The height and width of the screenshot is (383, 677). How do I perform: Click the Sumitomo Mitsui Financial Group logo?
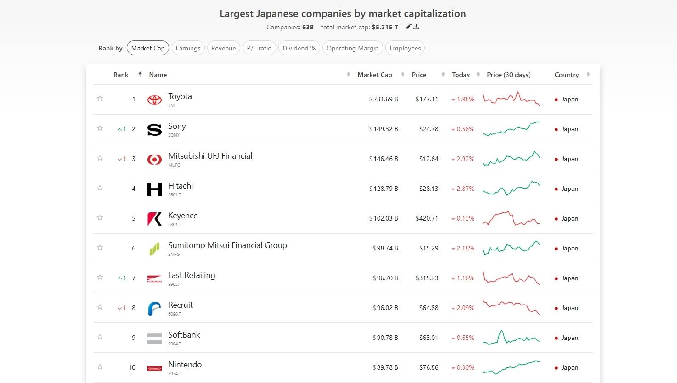[x=154, y=249]
